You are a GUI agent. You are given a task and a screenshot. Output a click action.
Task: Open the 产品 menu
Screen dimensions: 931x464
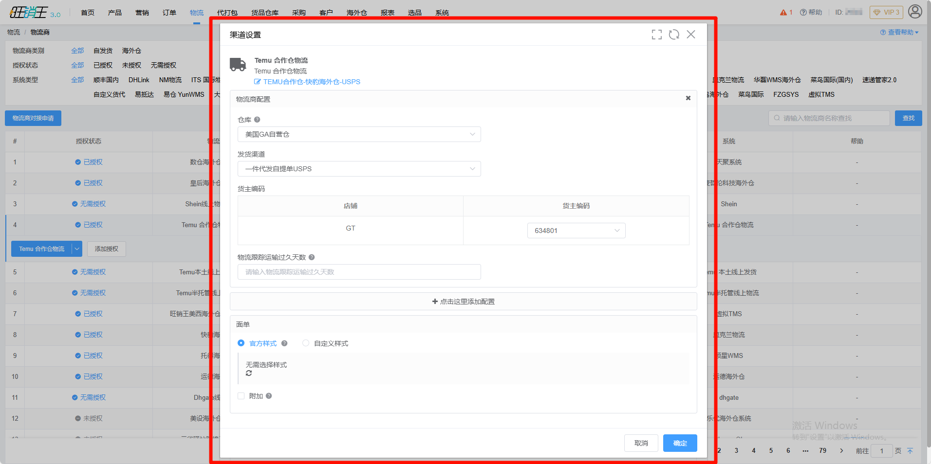pyautogui.click(x=115, y=13)
